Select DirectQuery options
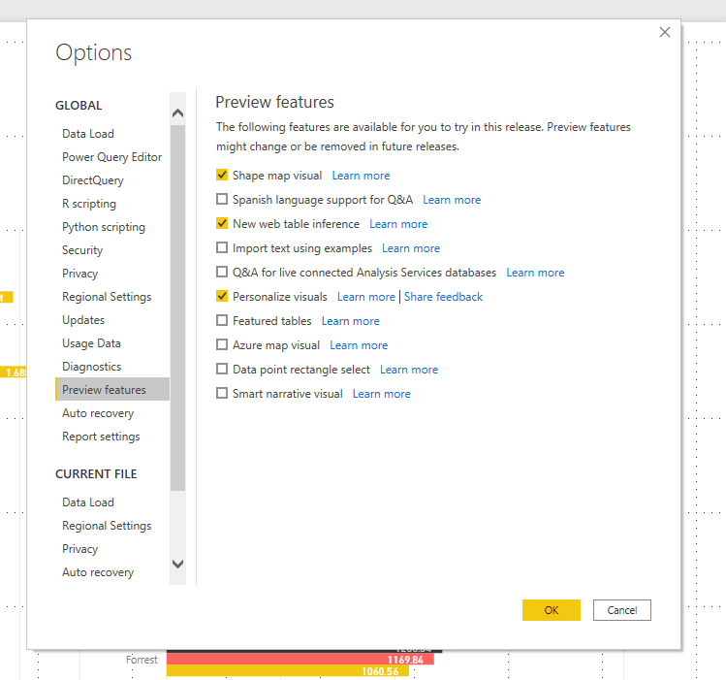The image size is (726, 680). coord(112,180)
